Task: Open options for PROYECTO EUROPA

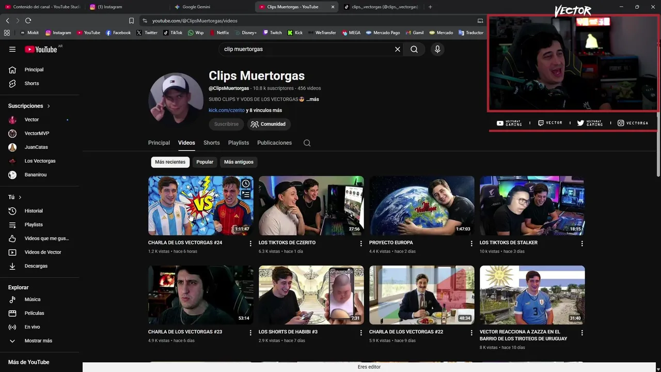Action: [x=471, y=243]
